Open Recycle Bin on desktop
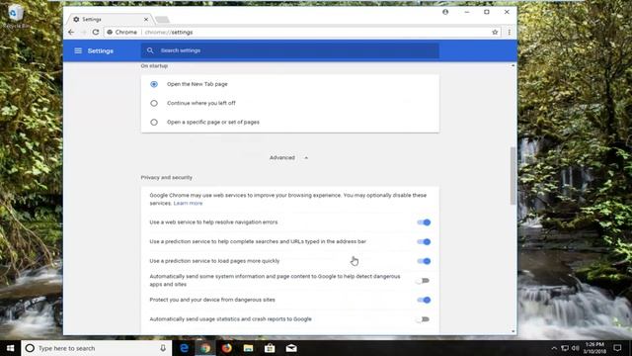Image resolution: width=632 pixels, height=356 pixels. (16, 16)
